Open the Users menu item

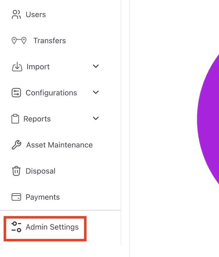(x=36, y=15)
